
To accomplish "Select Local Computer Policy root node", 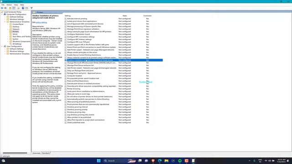I will [x=12, y=12].
